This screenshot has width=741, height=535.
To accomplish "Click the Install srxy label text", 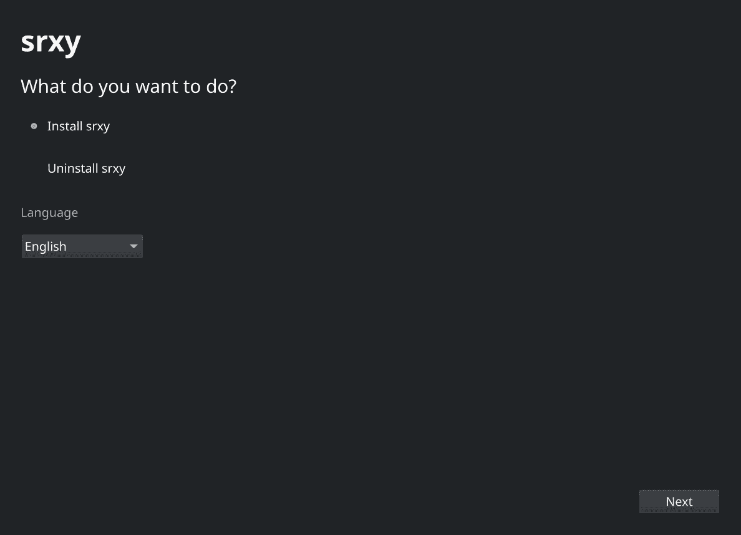I will pos(79,126).
